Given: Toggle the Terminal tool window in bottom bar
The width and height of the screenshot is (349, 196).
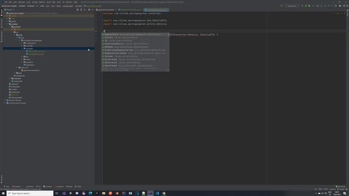Looking at the screenshot, I should [47, 186].
